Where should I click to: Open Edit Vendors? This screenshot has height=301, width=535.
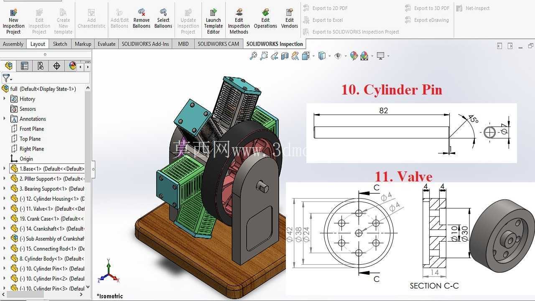(289, 19)
